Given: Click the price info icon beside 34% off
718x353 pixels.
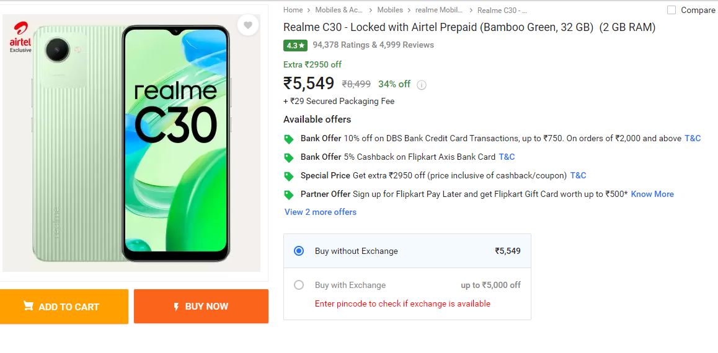Looking at the screenshot, I should [422, 85].
